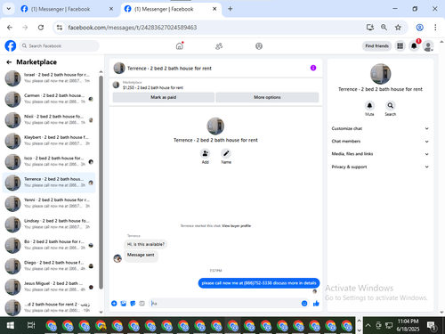The width and height of the screenshot is (445, 334).
Task: Click Mark as paid button
Action: tap(163, 97)
